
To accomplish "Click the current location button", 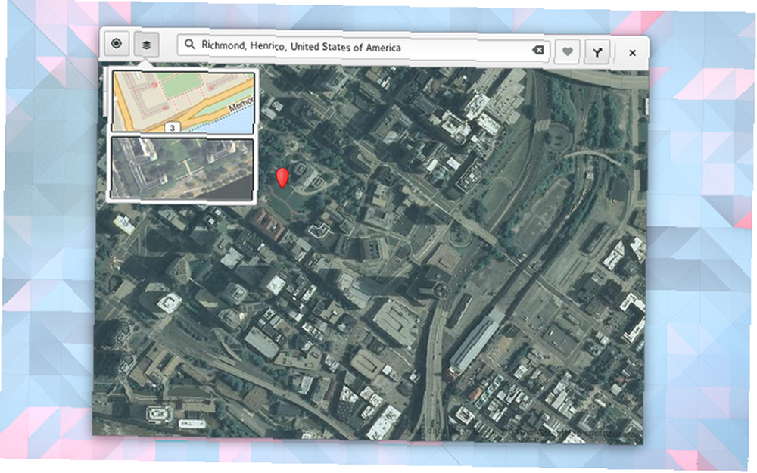I will [117, 44].
